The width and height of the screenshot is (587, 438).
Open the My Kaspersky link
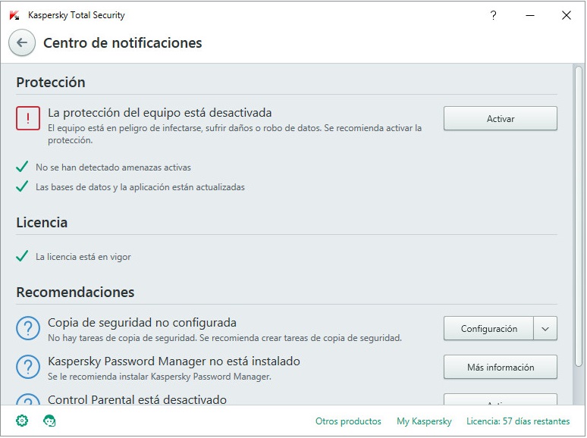click(x=424, y=421)
